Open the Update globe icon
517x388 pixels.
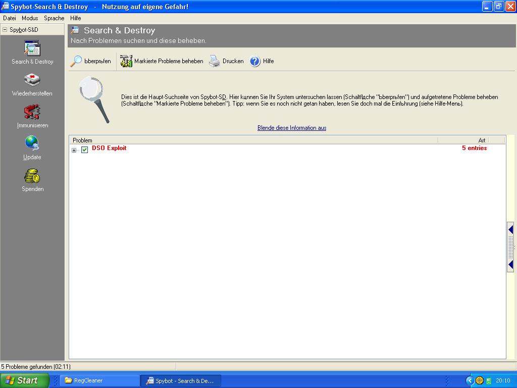32,144
